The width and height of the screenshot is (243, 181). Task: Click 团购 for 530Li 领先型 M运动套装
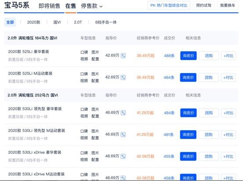[x=209, y=135]
